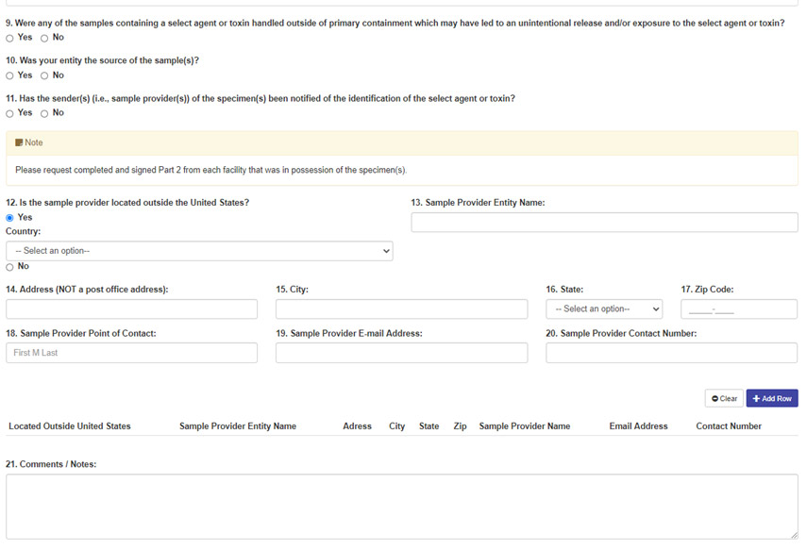This screenshot has width=807, height=550.
Task: Click the 'Email Address' column header
Action: click(x=638, y=426)
